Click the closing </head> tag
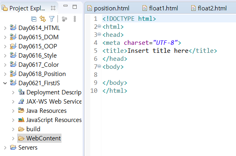The width and height of the screenshot is (236, 156). pyautogui.click(x=115, y=59)
